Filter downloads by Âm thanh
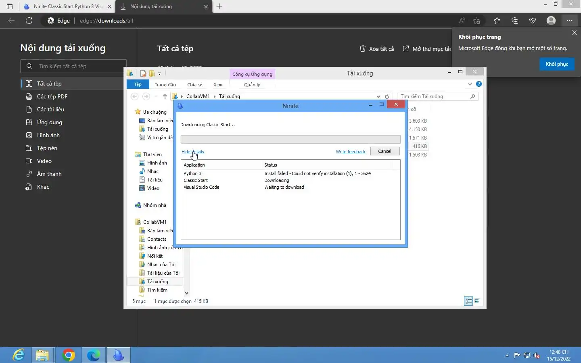The height and width of the screenshot is (363, 581). point(73,174)
